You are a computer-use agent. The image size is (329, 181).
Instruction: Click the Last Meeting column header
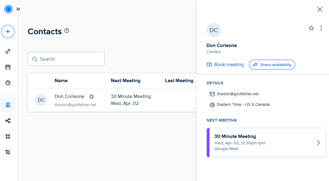(x=179, y=81)
